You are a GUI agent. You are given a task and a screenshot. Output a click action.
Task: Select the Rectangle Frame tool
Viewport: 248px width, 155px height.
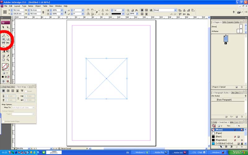(4, 39)
